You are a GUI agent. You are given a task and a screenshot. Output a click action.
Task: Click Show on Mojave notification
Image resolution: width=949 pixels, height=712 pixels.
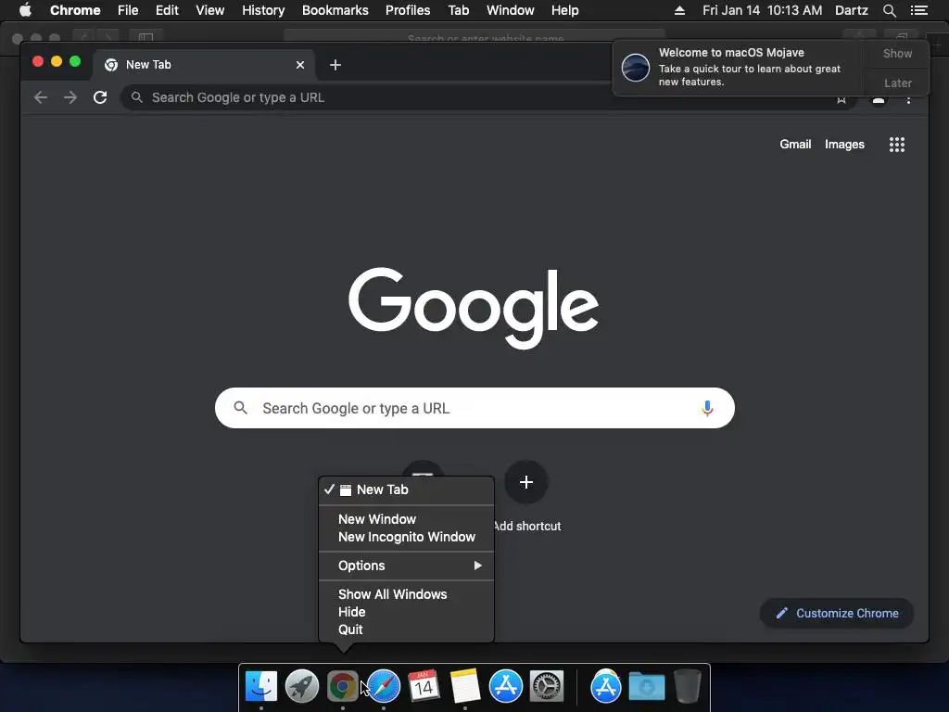point(897,53)
